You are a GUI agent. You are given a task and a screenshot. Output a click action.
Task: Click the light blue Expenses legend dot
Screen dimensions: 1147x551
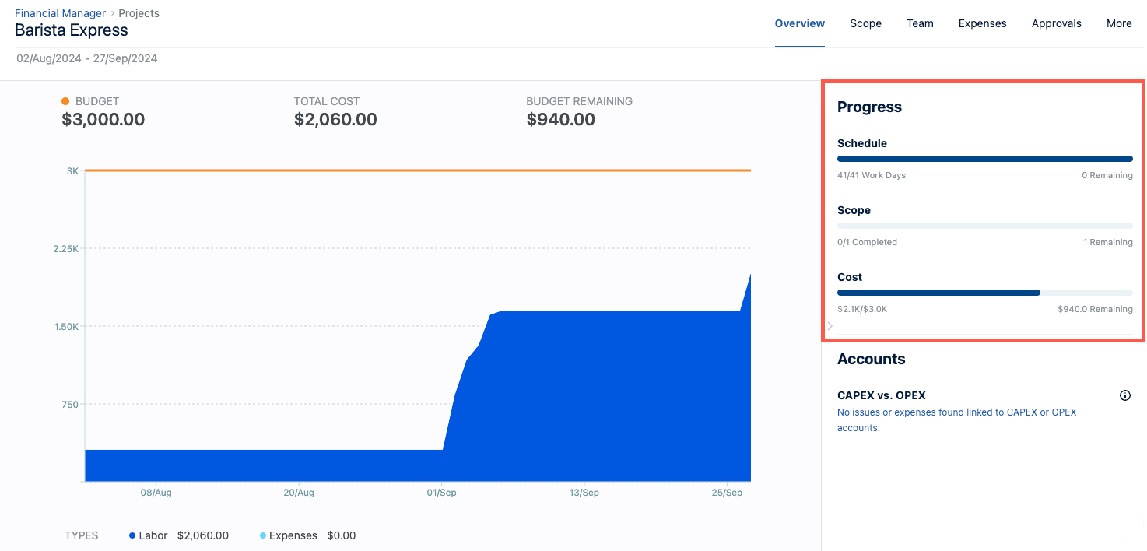(x=261, y=535)
